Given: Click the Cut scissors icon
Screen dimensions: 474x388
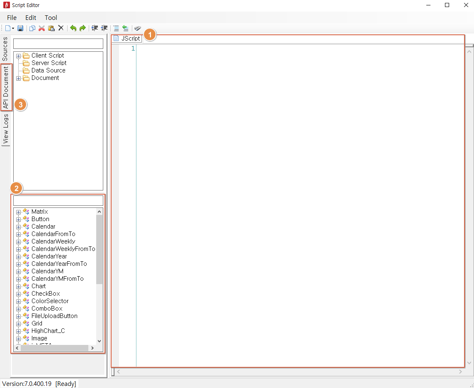Looking at the screenshot, I should 41,28.
